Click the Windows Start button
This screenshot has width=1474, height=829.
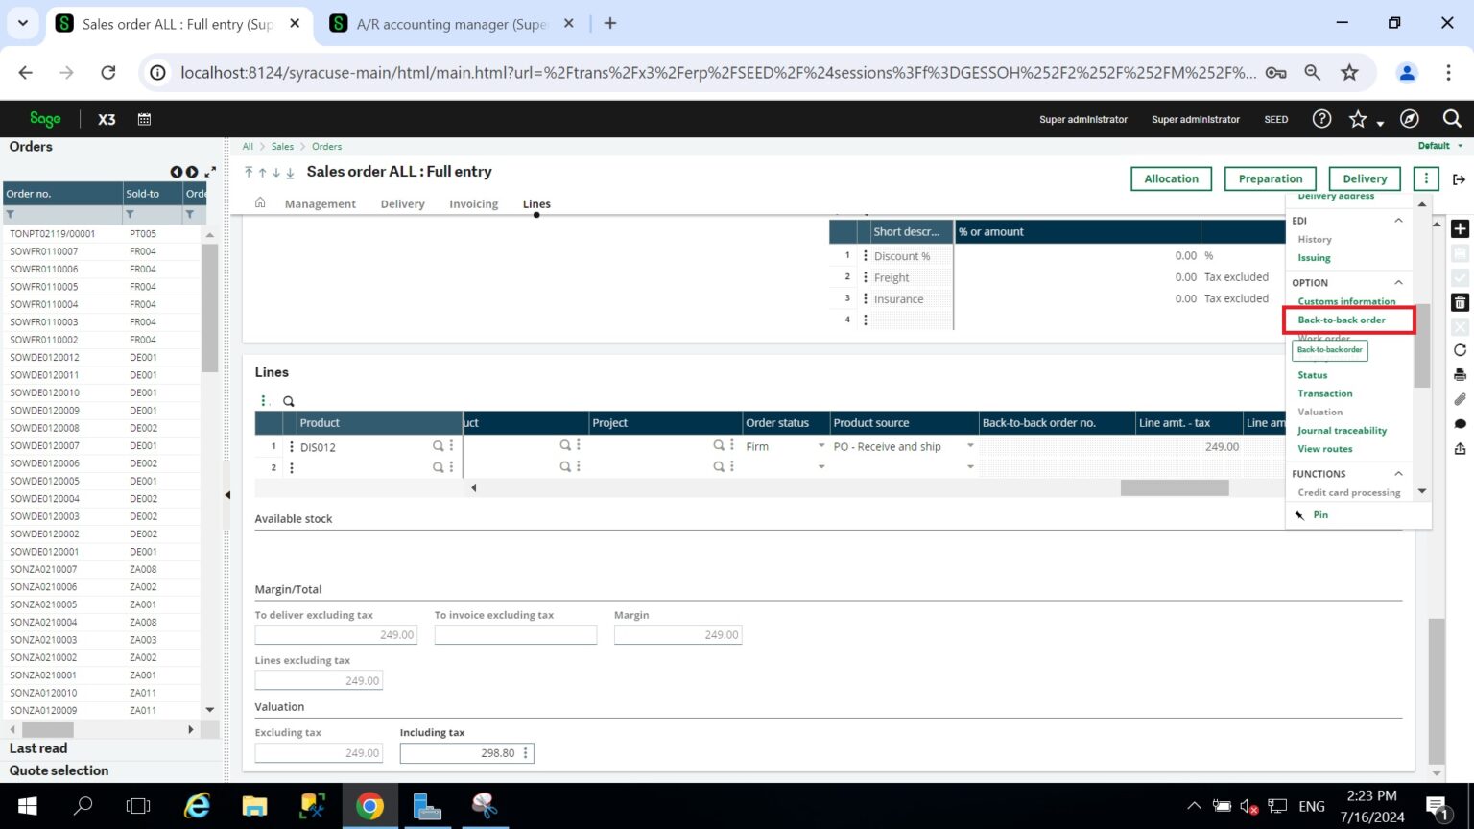tap(27, 806)
